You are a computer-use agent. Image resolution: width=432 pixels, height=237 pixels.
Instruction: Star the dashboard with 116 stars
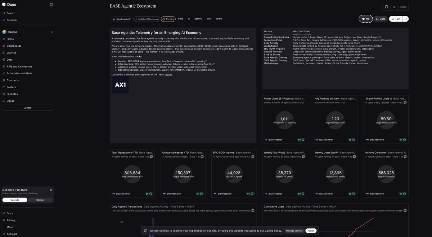366,19
